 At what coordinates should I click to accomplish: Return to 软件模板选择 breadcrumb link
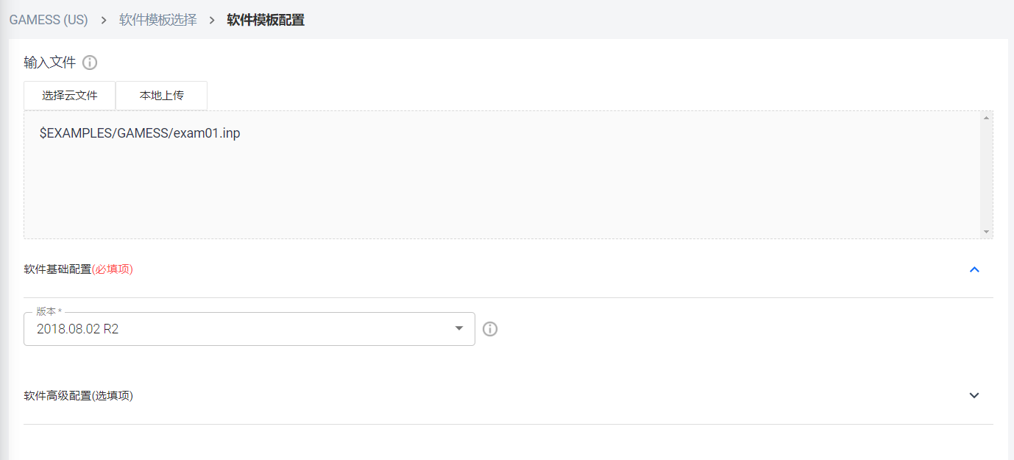(x=158, y=20)
